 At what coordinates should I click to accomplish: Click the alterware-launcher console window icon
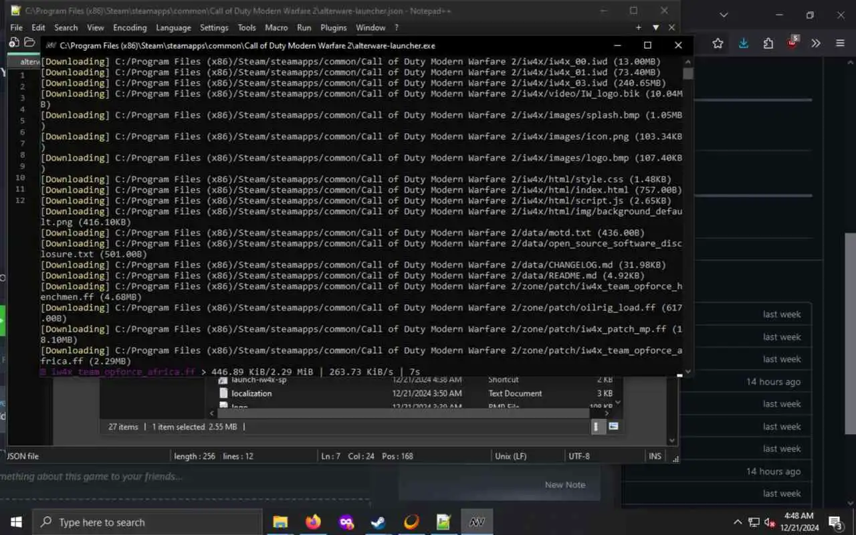(x=51, y=45)
